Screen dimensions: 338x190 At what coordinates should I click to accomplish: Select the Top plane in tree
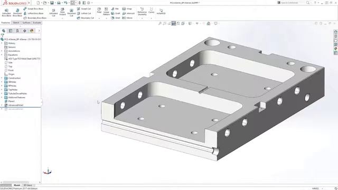pos(8,66)
